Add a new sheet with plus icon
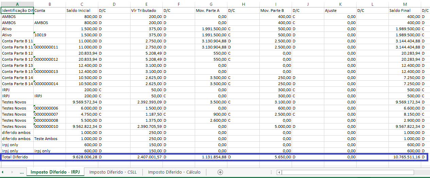 point(220,172)
